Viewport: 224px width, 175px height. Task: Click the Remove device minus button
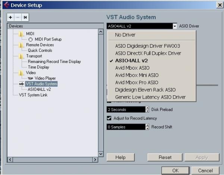(x=18, y=17)
